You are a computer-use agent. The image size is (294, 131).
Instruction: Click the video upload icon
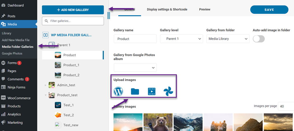point(152,92)
